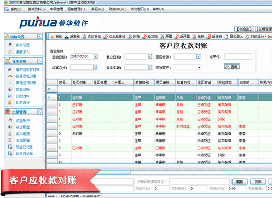Screen dimensions: 273x198
Task: Open the 财务中心(C) menu
Action: pyautogui.click(x=118, y=9)
